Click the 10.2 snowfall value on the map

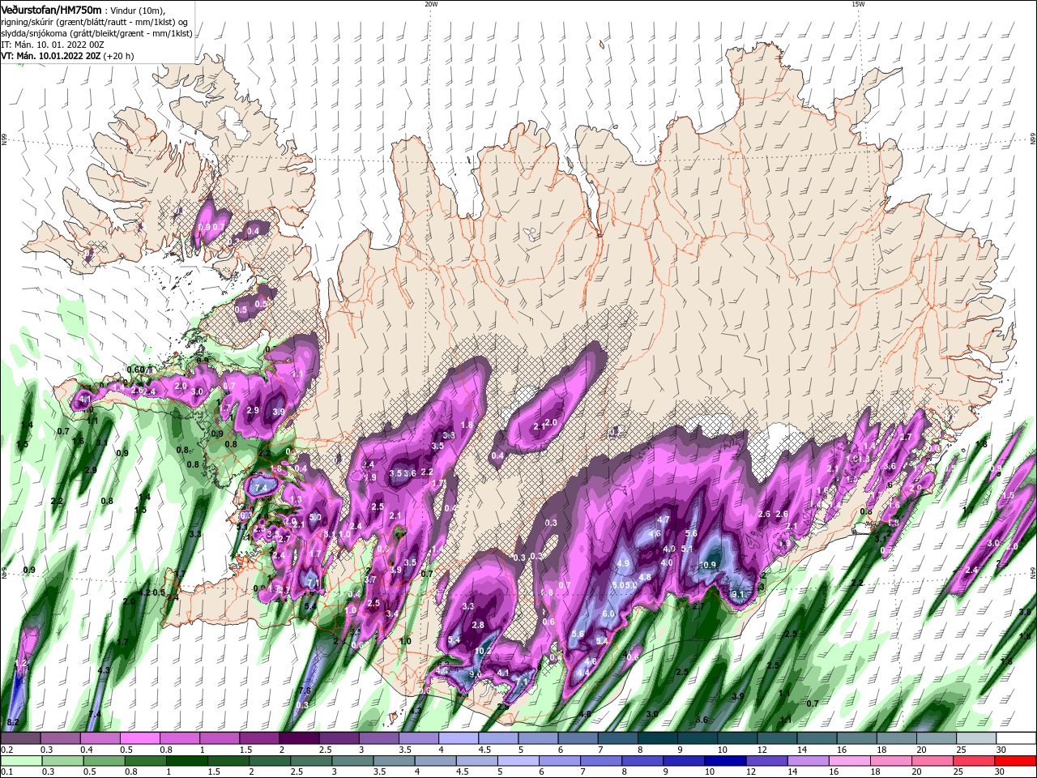click(483, 651)
